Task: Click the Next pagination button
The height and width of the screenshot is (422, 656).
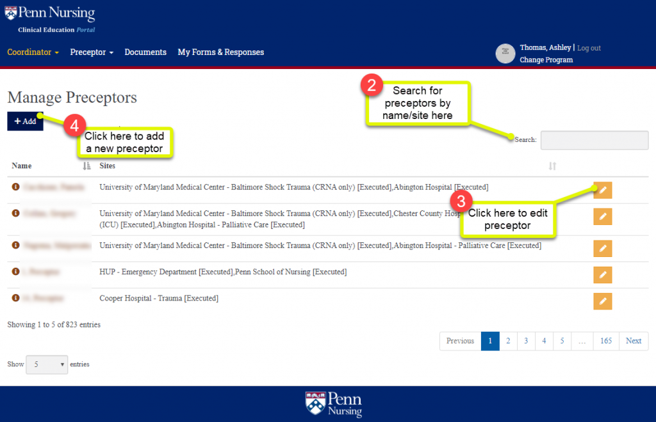Action: (x=634, y=341)
